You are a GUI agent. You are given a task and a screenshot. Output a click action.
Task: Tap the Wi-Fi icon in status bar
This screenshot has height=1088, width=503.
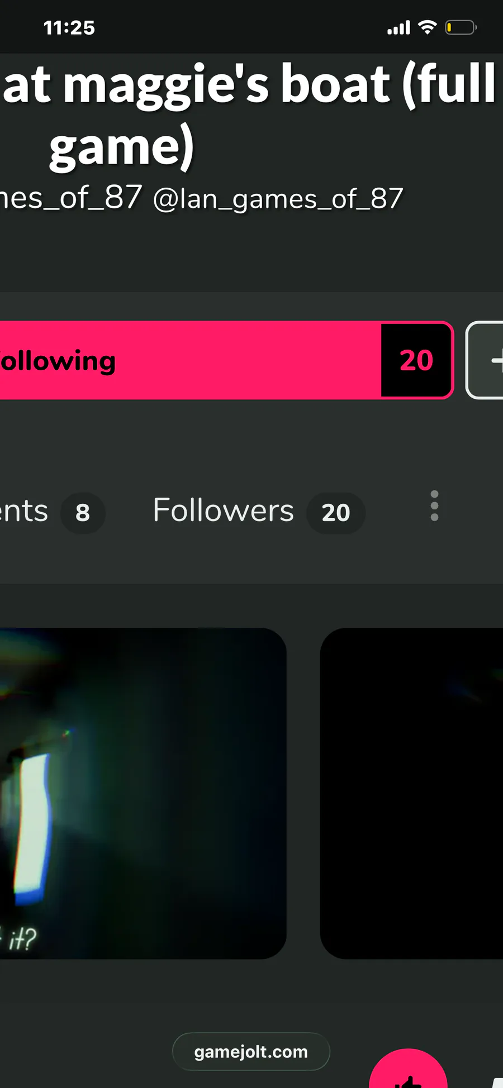coord(428,27)
